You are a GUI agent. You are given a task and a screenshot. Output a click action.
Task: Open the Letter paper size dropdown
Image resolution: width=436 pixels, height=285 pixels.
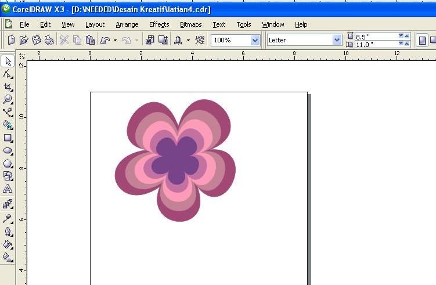337,40
